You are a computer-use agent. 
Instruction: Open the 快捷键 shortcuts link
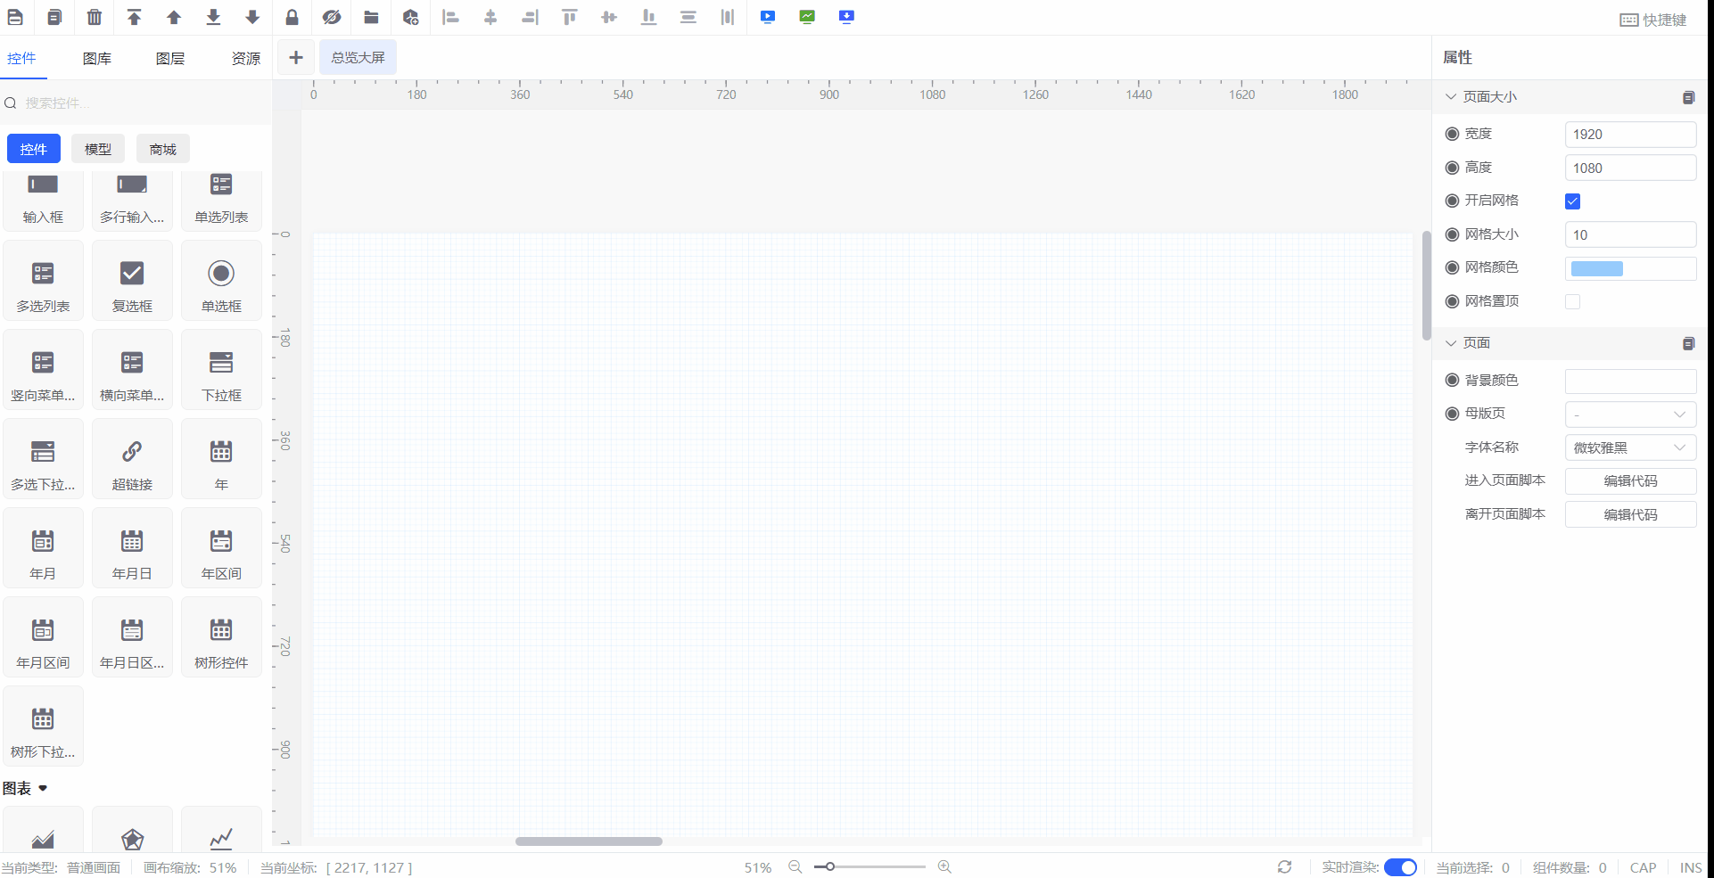pos(1653,20)
